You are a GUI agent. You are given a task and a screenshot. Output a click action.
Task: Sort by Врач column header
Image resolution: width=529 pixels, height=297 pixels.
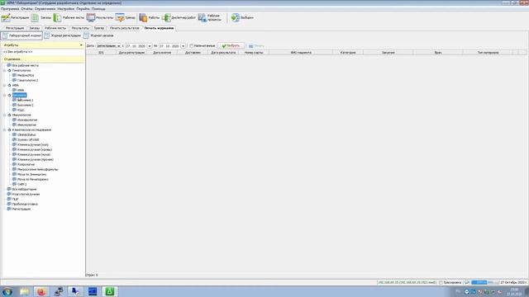click(438, 53)
